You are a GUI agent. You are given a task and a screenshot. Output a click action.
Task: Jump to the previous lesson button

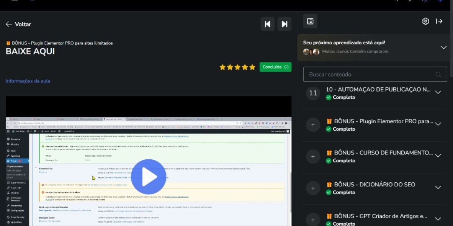(268, 24)
